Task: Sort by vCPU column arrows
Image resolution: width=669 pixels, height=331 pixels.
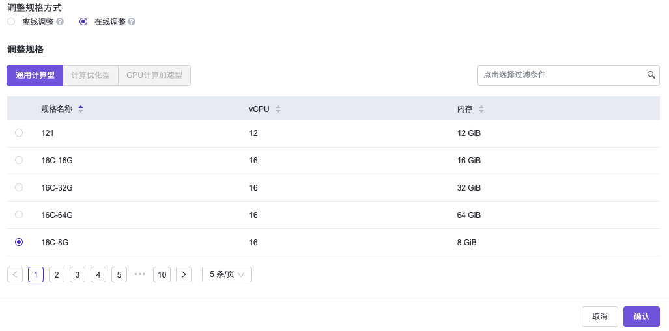Action: click(x=278, y=109)
